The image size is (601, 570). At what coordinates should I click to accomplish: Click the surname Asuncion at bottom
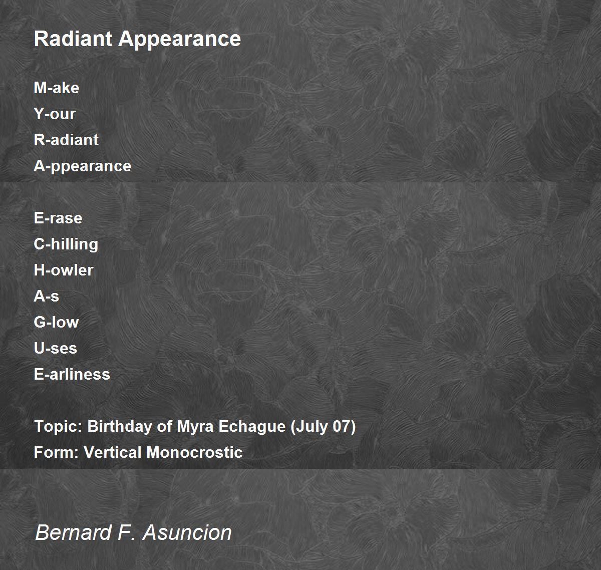(x=187, y=532)
